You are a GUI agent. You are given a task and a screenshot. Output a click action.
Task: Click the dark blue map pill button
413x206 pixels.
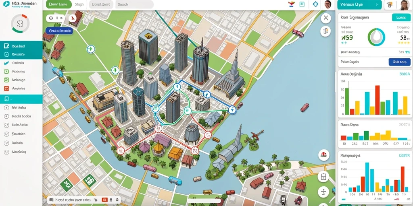[x=59, y=31]
